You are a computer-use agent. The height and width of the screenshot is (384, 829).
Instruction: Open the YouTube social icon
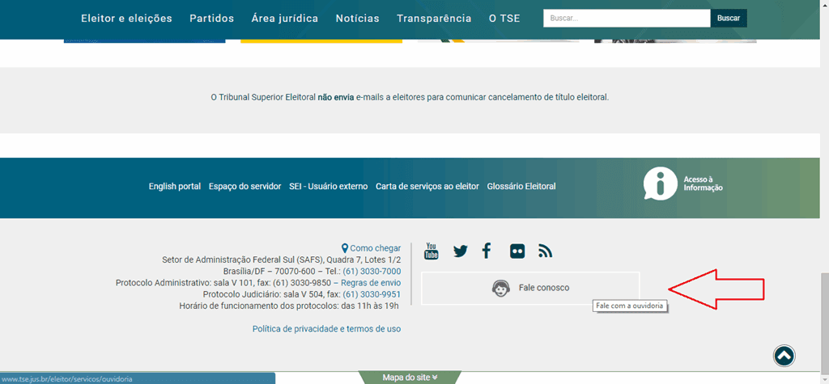coord(432,251)
